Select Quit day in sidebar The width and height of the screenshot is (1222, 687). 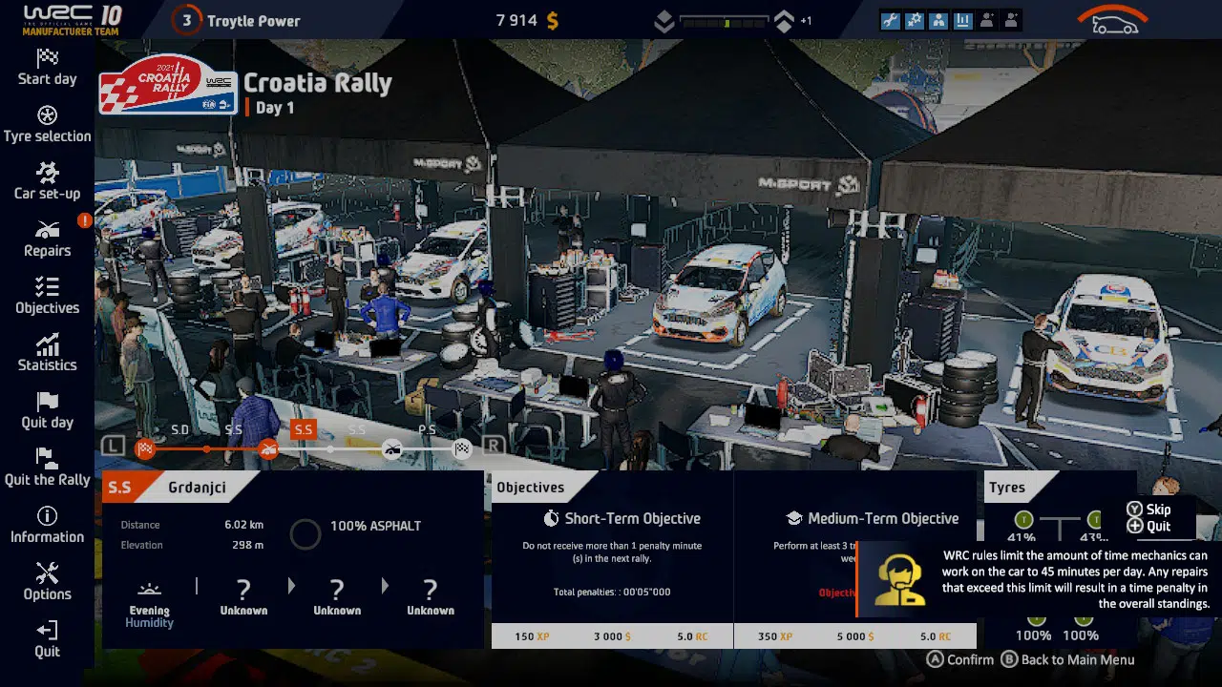[47, 403]
